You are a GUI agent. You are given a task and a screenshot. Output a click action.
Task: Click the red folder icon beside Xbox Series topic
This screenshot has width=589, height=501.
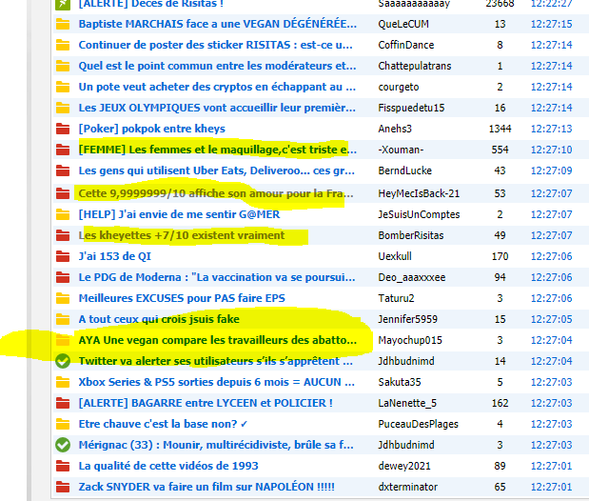(x=63, y=382)
